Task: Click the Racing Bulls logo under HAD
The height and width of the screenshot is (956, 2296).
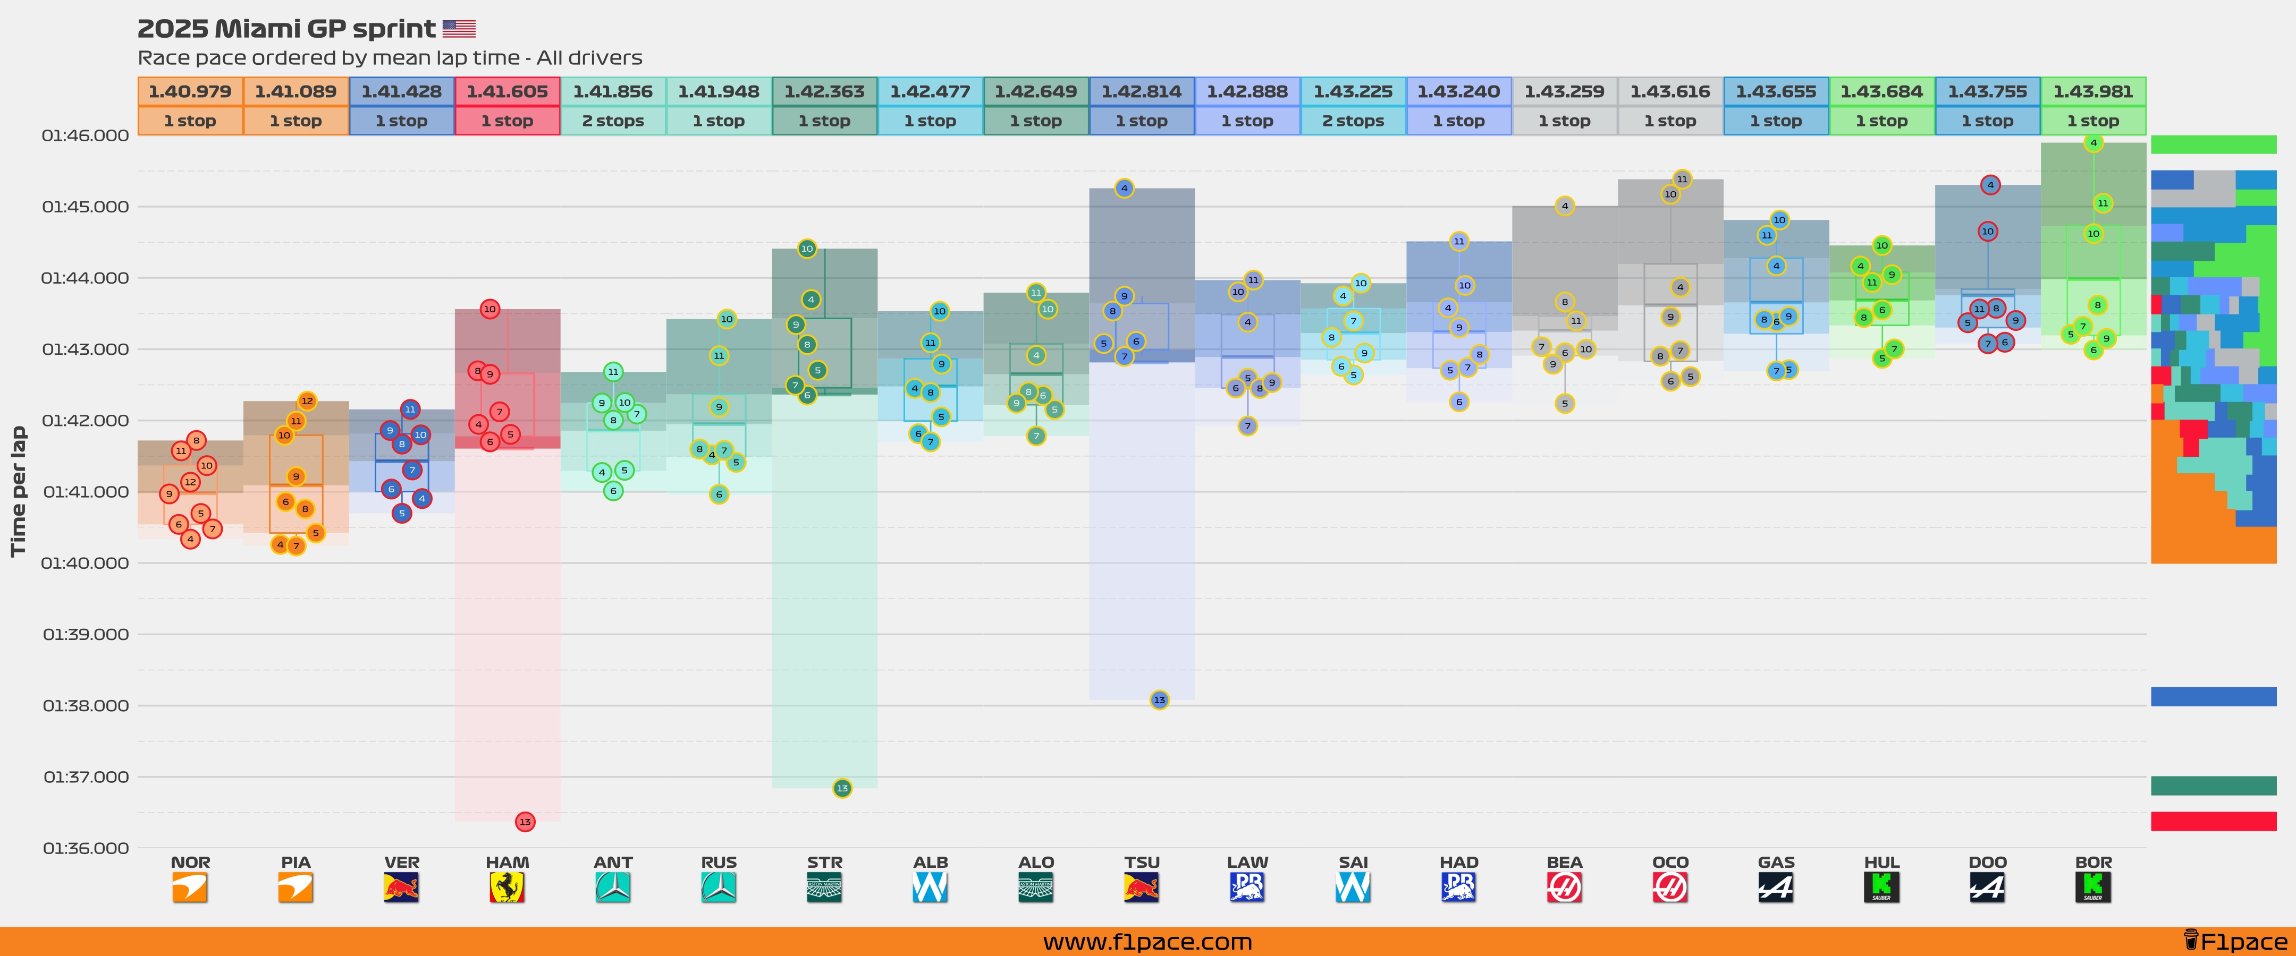Action: coord(1458,887)
